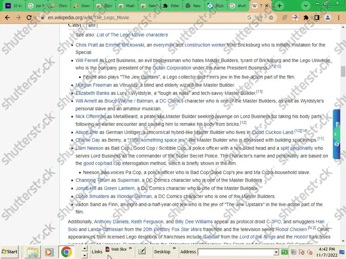The image size is (346, 259).
Task: Click the muted volume tray icon
Action: [310, 252]
